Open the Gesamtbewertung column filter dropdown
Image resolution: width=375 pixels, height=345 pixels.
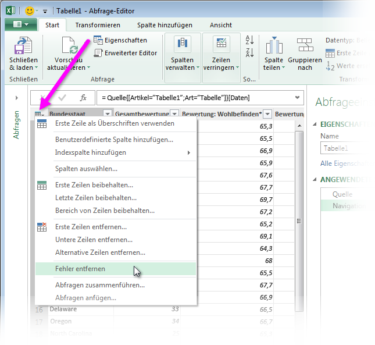click(174, 113)
